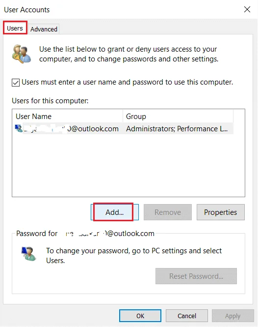Switch to the Advanced tab
258x327 pixels.
(x=44, y=29)
